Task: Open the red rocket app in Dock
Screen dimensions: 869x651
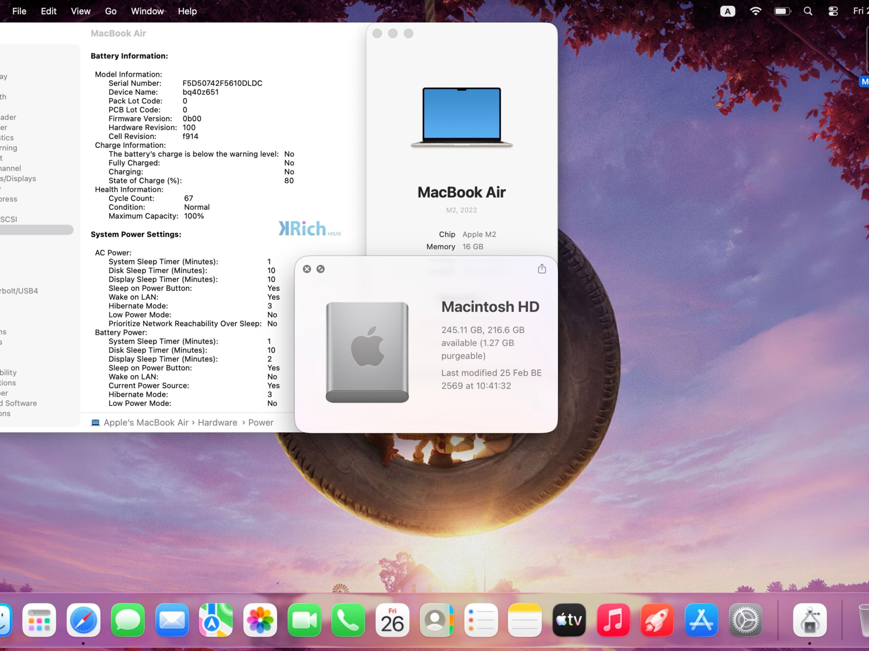Action: [x=657, y=620]
